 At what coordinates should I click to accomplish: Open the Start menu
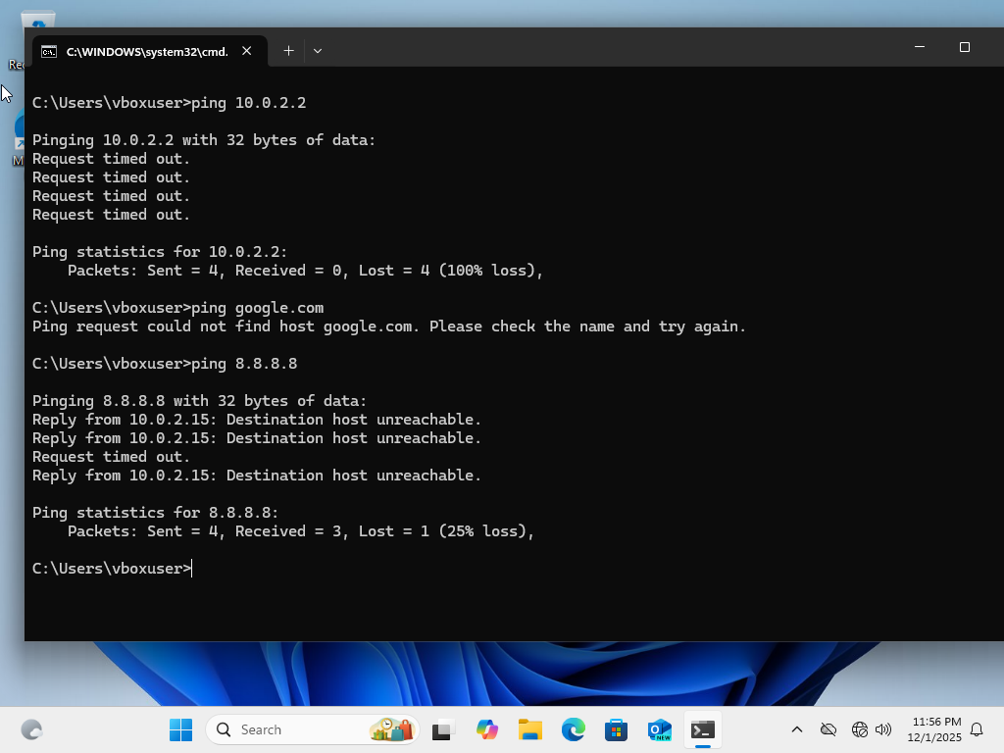coord(180,729)
